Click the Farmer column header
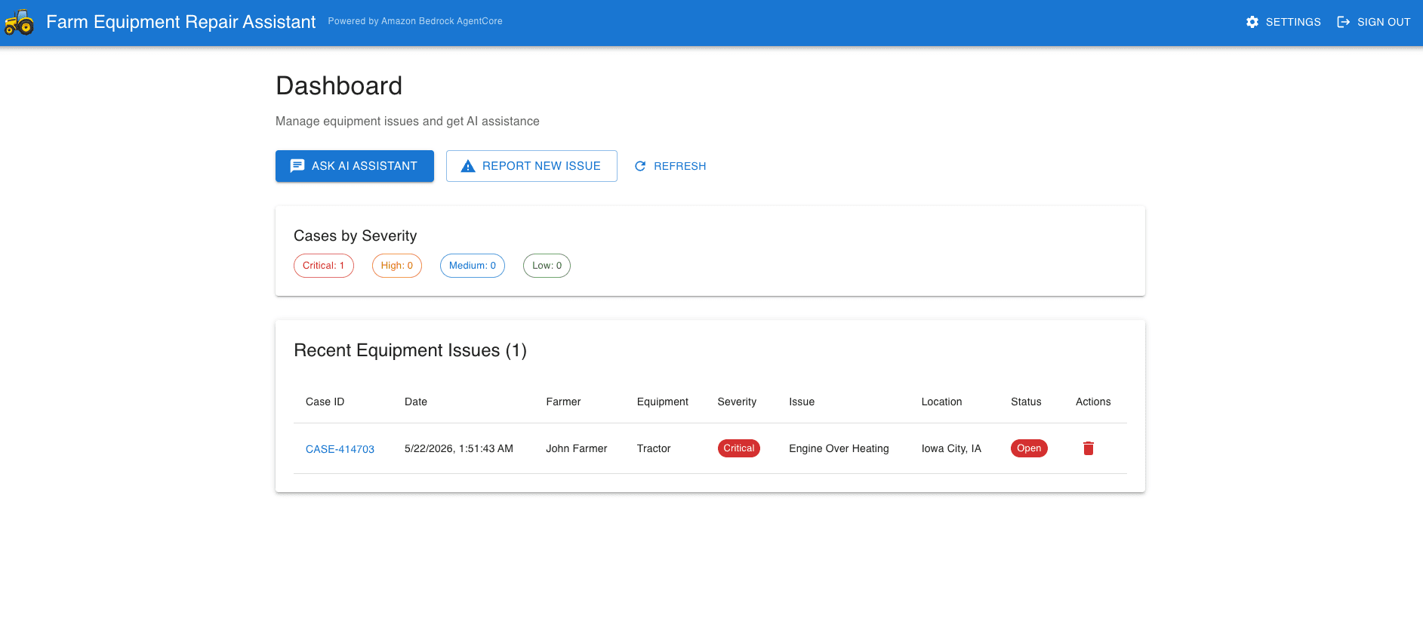Image resolution: width=1423 pixels, height=637 pixels. tap(563, 402)
